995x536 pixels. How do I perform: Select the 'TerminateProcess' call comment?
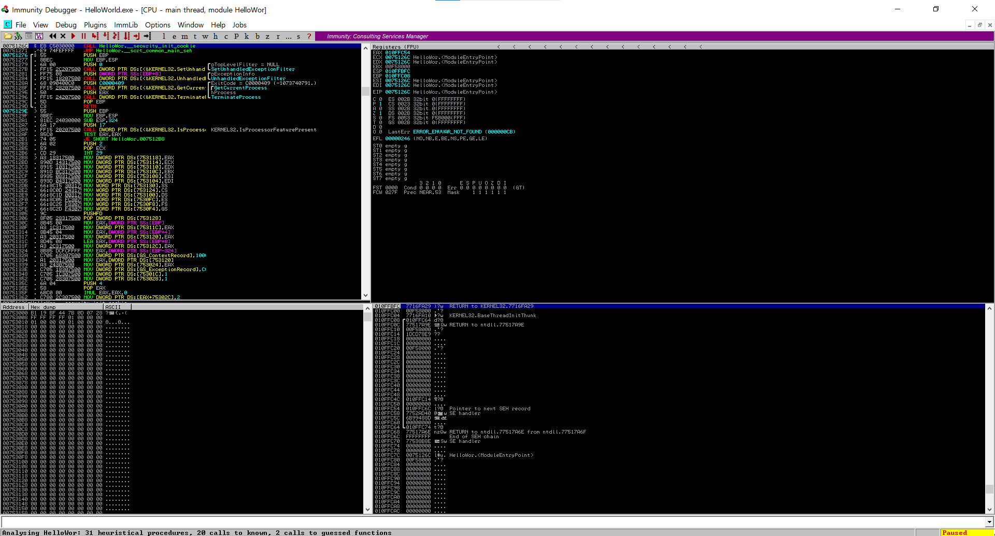236,97
